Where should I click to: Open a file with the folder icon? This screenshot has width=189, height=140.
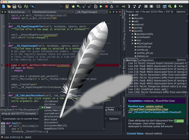click(9, 6)
